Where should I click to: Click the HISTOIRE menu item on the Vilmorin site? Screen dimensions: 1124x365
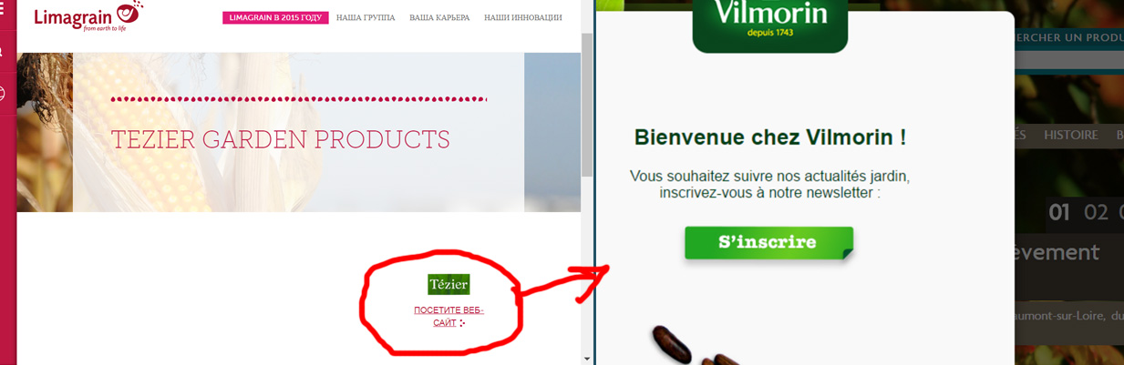coord(1070,135)
